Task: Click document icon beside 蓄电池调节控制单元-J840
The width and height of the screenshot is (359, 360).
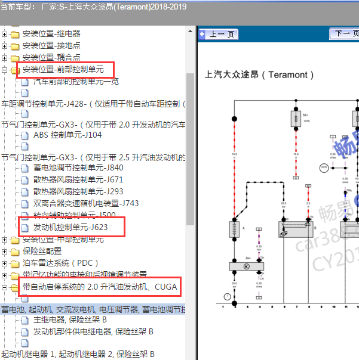Action: (x=25, y=169)
